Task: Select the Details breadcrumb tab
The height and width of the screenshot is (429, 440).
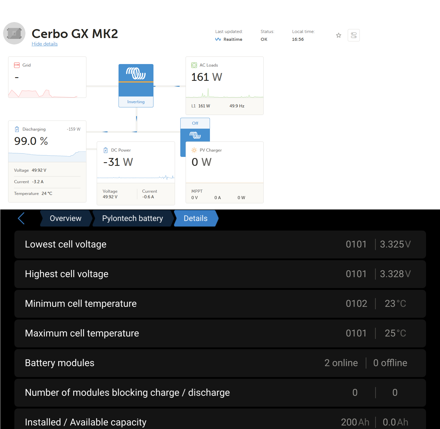Action: tap(195, 218)
